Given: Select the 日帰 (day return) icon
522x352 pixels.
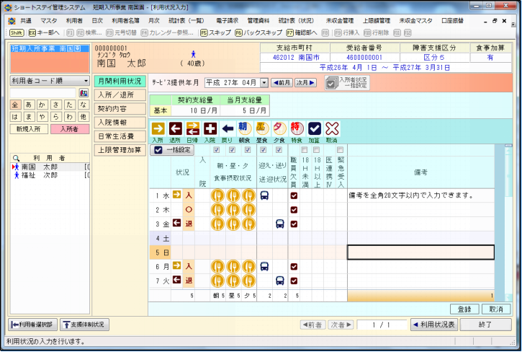Looking at the screenshot, I should pyautogui.click(x=192, y=129).
